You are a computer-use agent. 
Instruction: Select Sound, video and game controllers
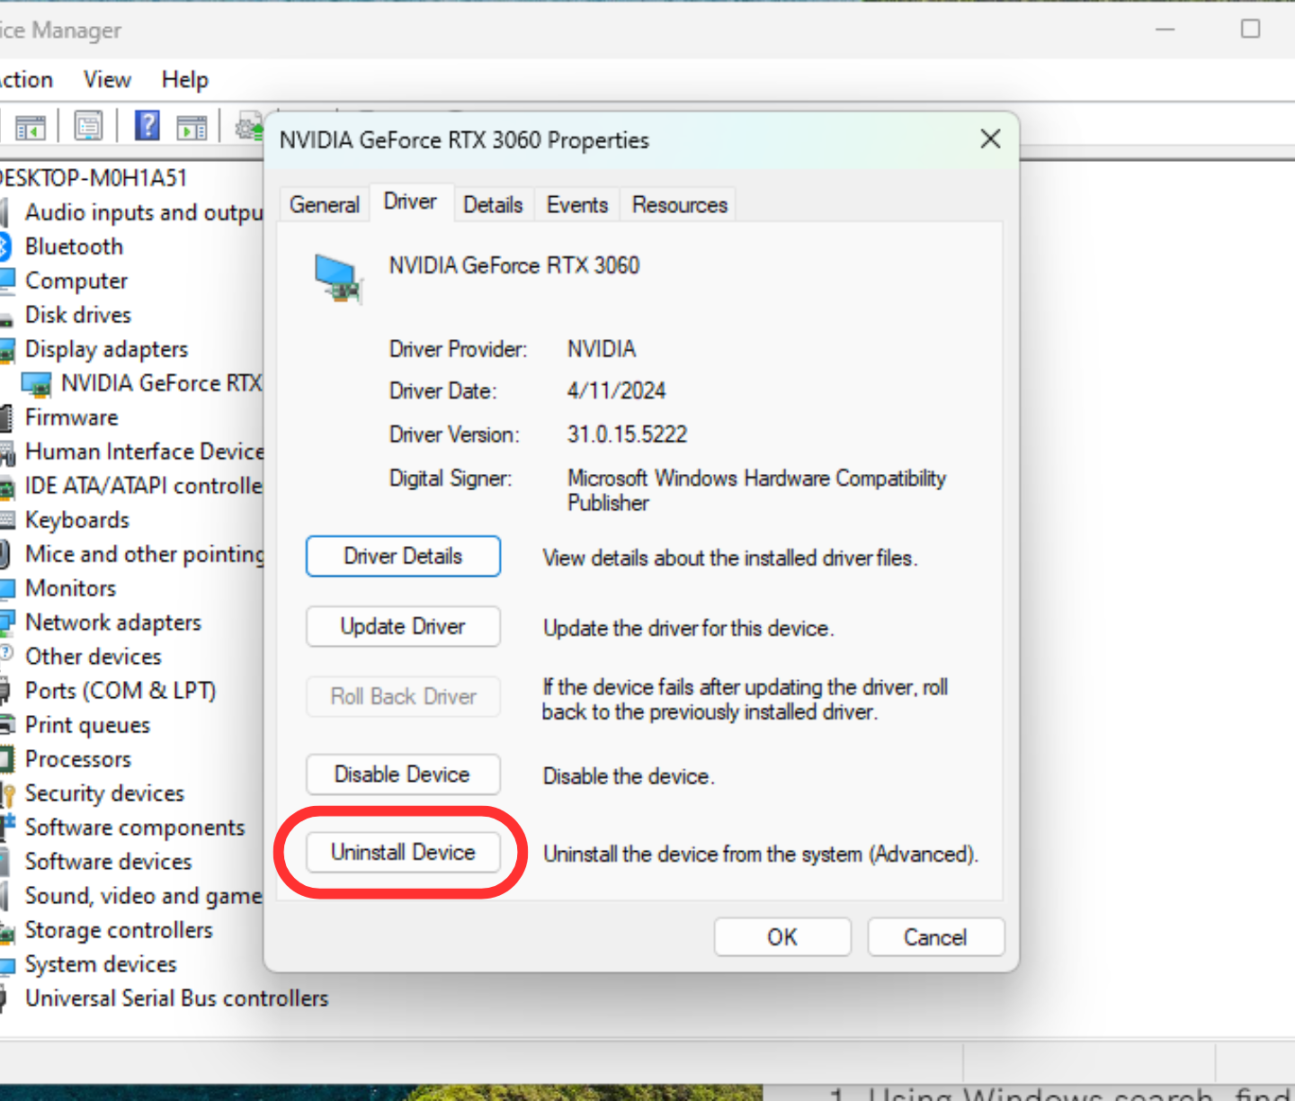(144, 896)
